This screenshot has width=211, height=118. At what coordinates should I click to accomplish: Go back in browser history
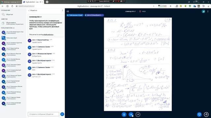3,6
